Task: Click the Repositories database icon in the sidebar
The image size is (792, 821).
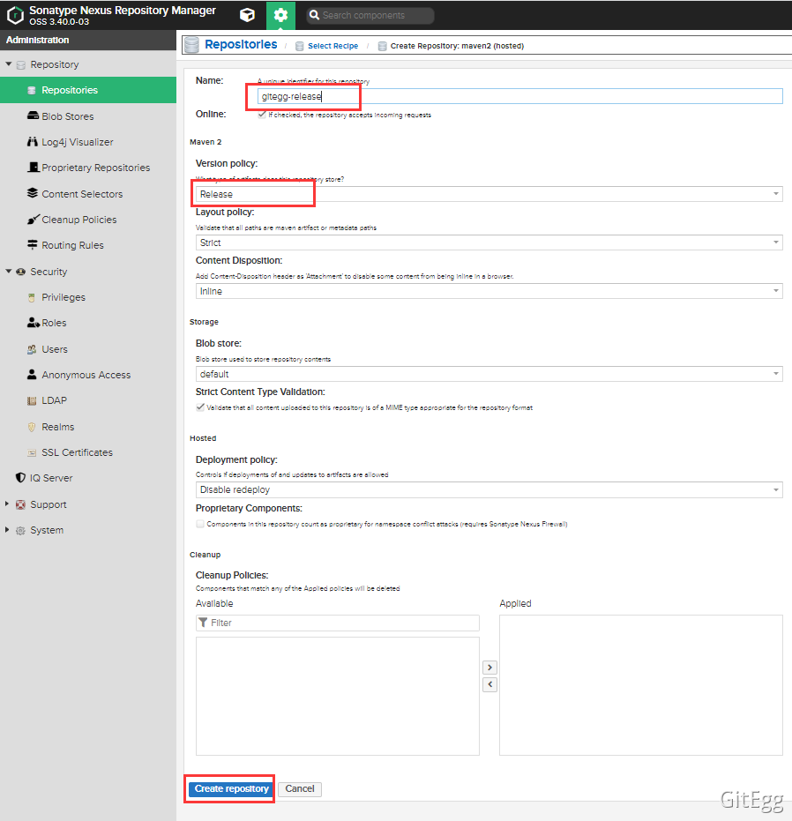Action: [32, 90]
